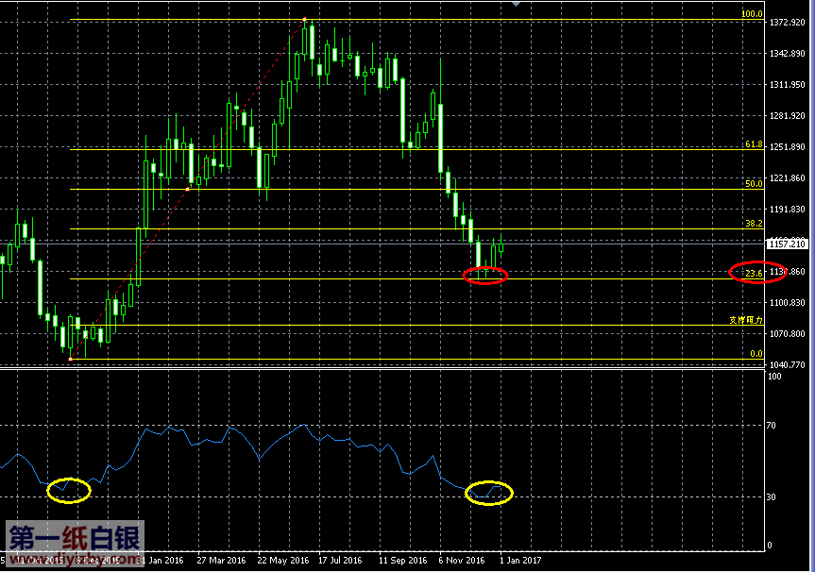The height and width of the screenshot is (572, 815).
Task: Click the Fibonacci anchor point at the chart peak
Action: point(305,20)
